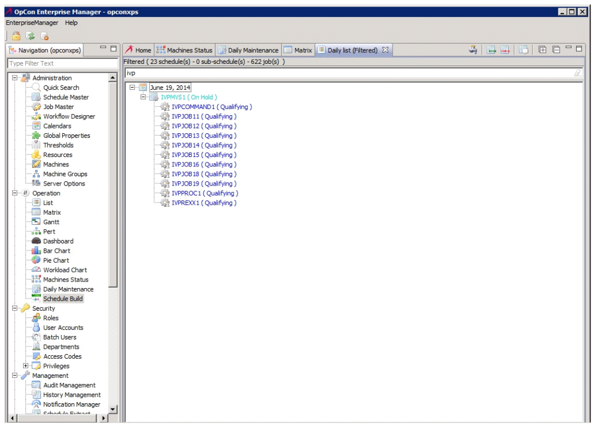The width and height of the screenshot is (597, 428).
Task: Select the IVPPROC1 job
Action: click(205, 193)
